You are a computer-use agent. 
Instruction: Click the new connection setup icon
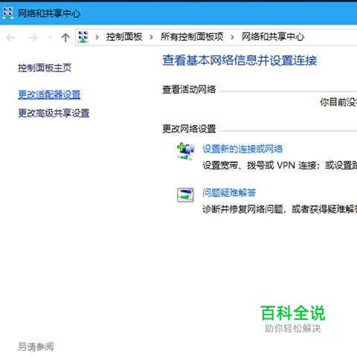click(185, 151)
